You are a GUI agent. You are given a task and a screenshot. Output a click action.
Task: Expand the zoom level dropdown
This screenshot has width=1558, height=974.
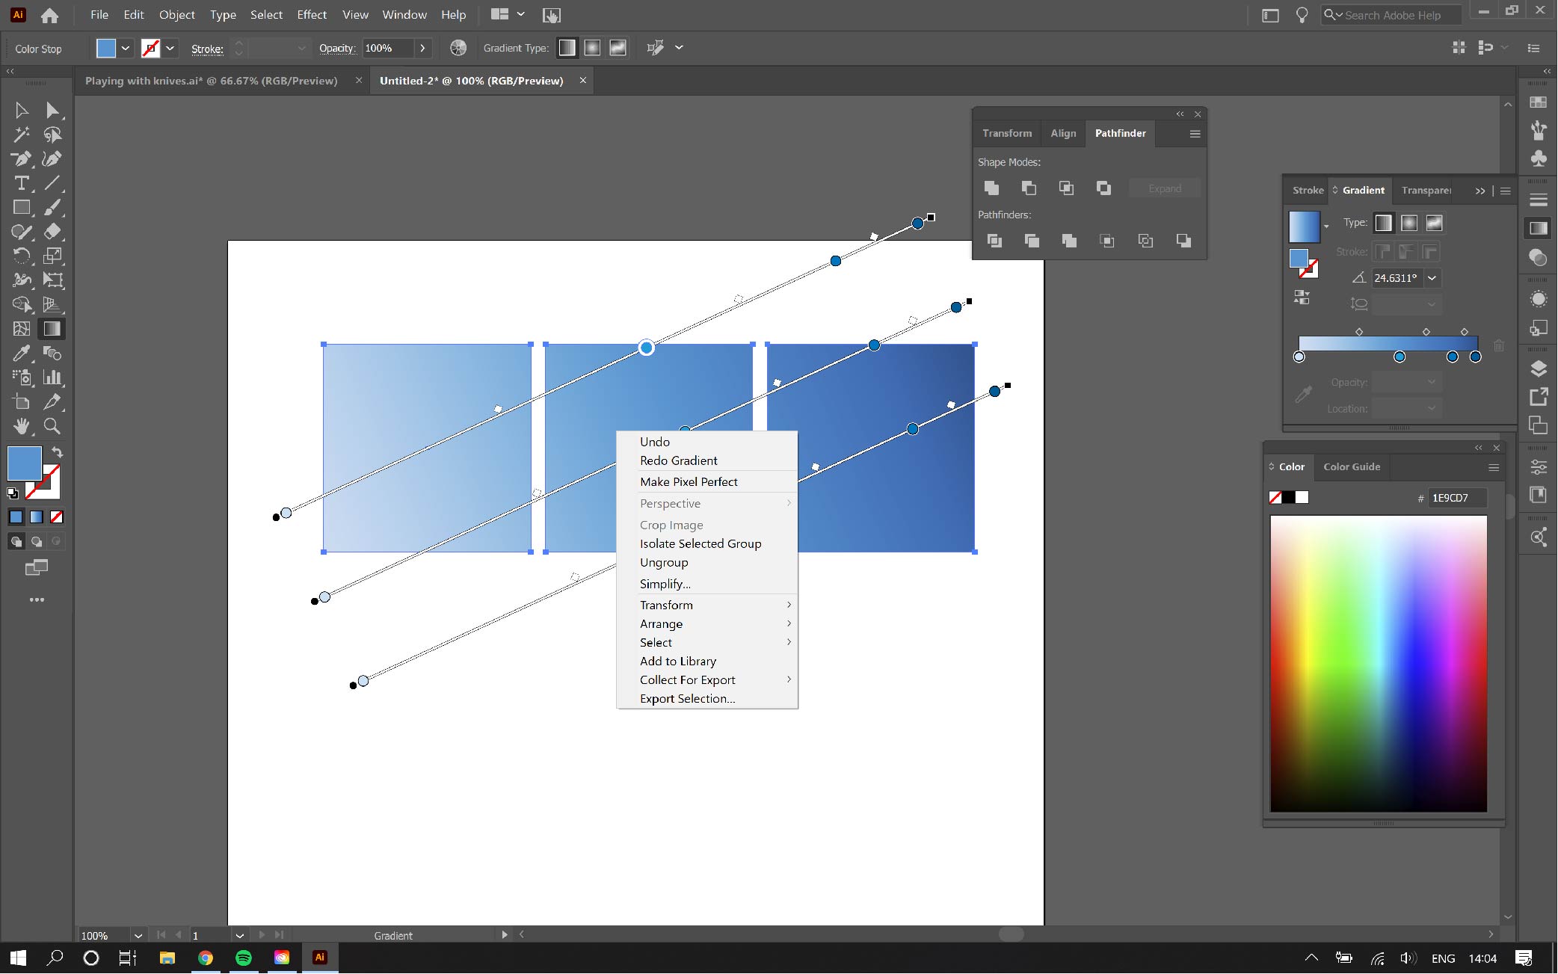[x=138, y=935]
